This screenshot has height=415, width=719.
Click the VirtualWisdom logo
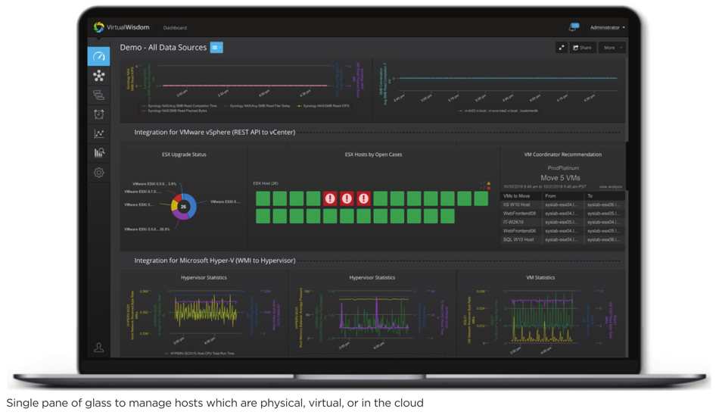122,27
